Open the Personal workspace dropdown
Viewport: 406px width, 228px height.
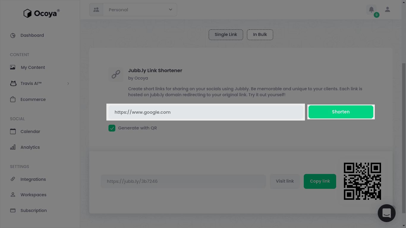pyautogui.click(x=140, y=9)
